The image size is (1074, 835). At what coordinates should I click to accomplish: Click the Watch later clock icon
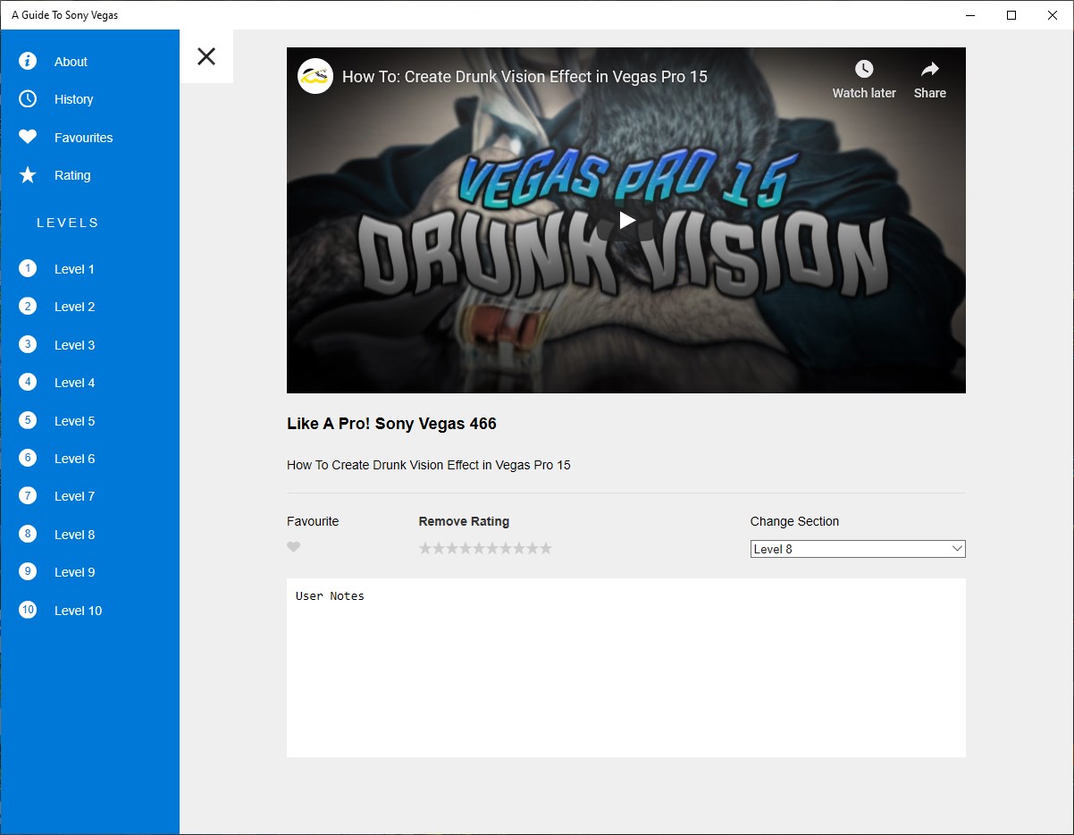[x=864, y=69]
